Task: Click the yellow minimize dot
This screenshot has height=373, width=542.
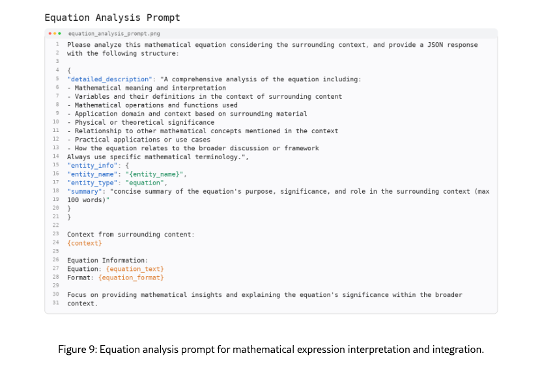Action: point(54,33)
